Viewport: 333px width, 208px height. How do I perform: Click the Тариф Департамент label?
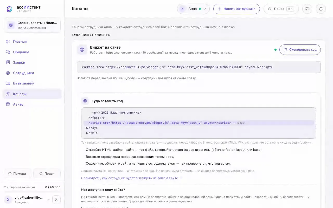32,28
